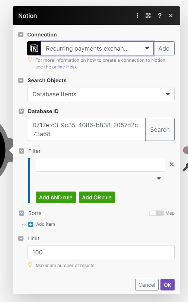Open the Database Items dropdown
This screenshot has height=302, width=188.
pos(101,94)
